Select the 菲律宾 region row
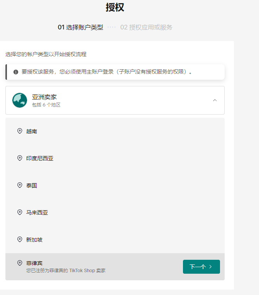This screenshot has width=259, height=295. point(96,267)
